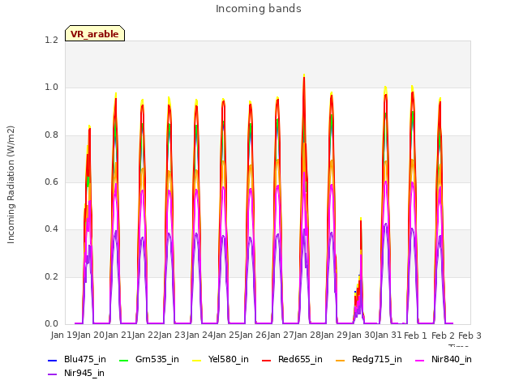519x389 pixels.
Task: Toggle Yel580_in series in legend
Action: [x=221, y=359]
